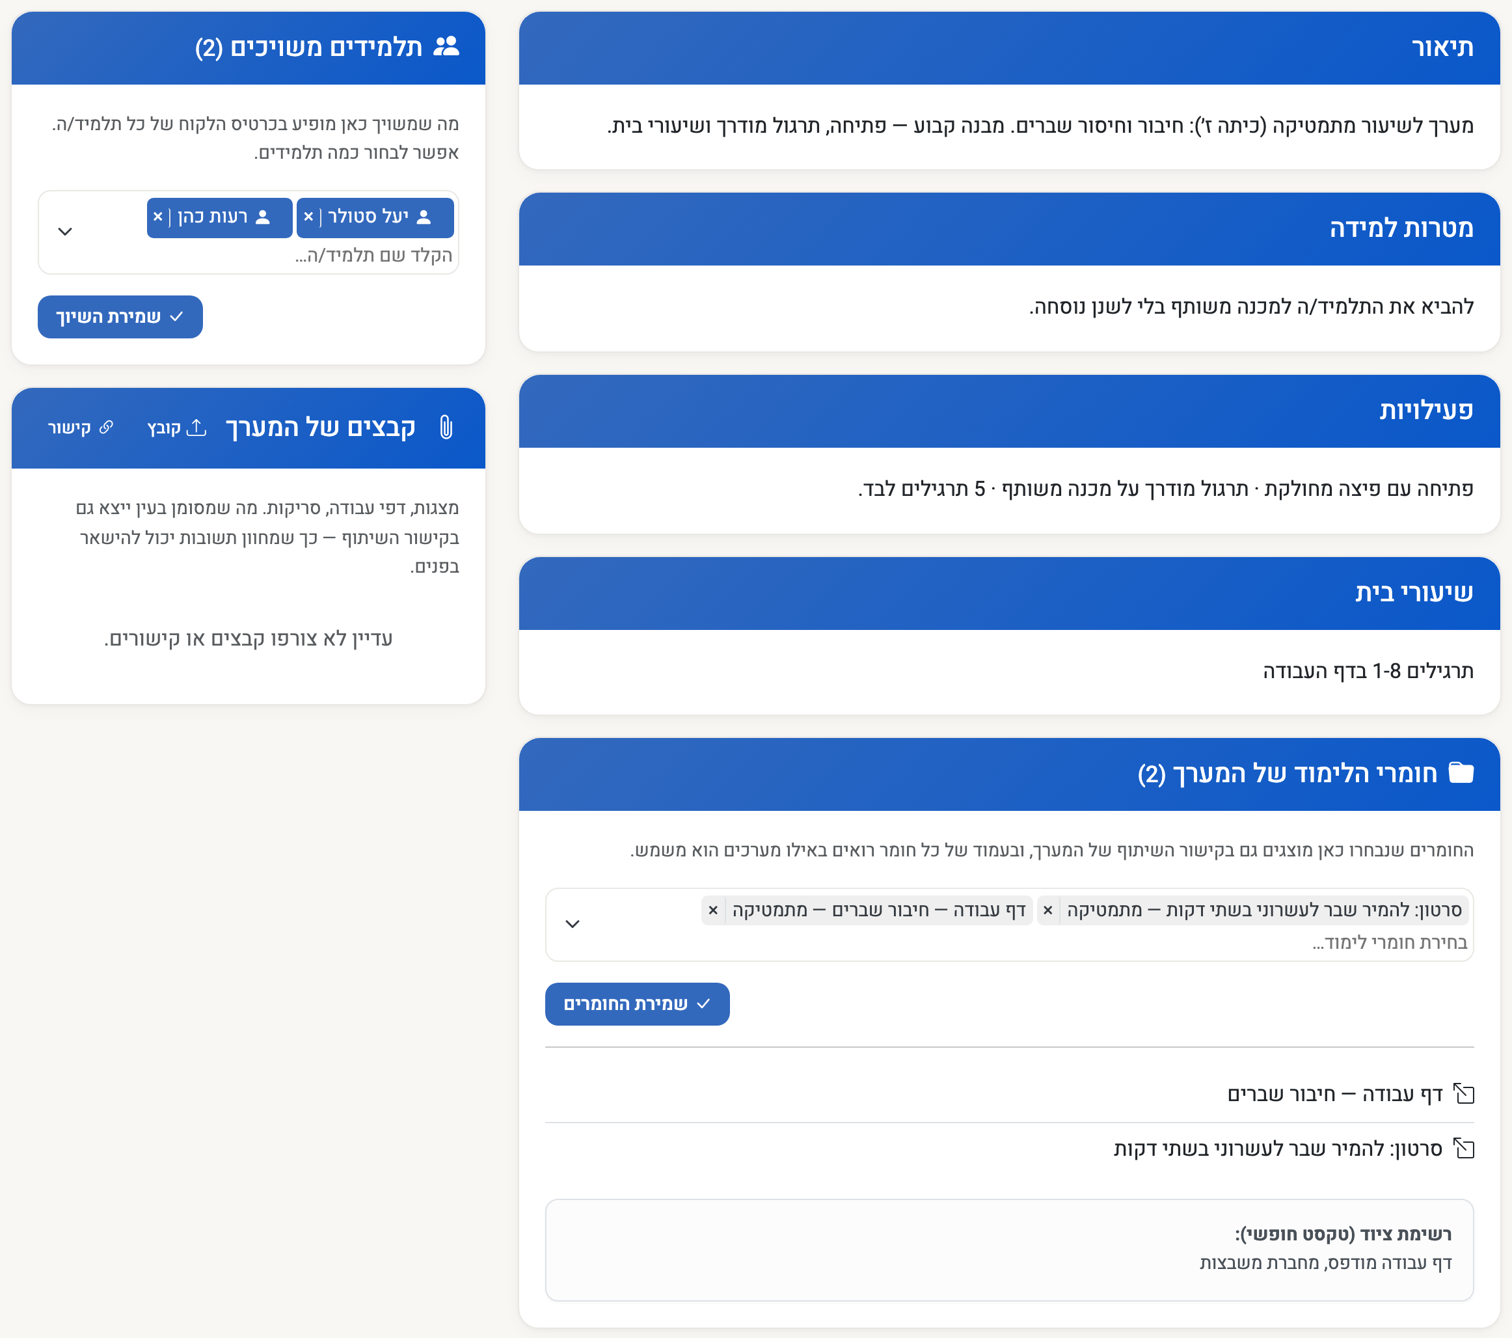Remove student יעל סטולר from assignment
This screenshot has height=1338, width=1512.
tap(308, 217)
